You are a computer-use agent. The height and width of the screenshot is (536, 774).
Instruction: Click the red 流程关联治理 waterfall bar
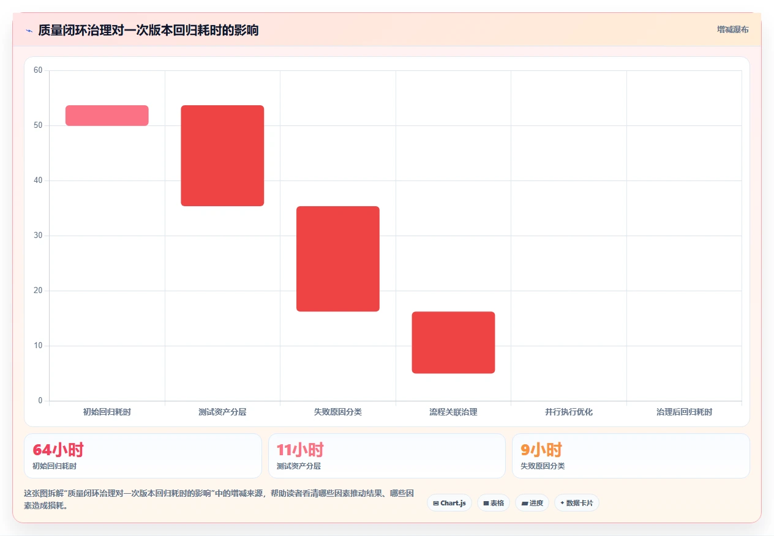point(453,343)
